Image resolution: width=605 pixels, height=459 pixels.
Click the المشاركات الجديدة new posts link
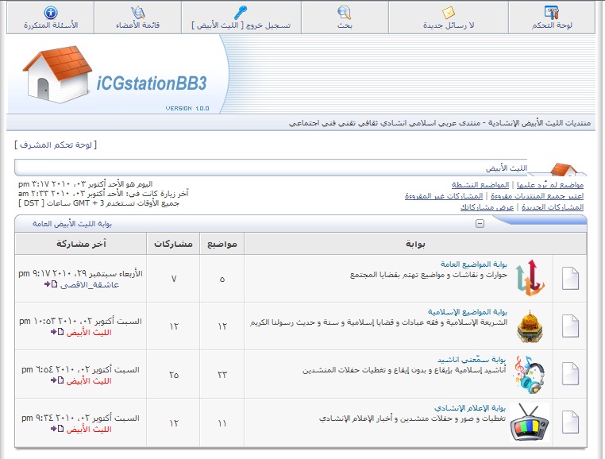553,206
